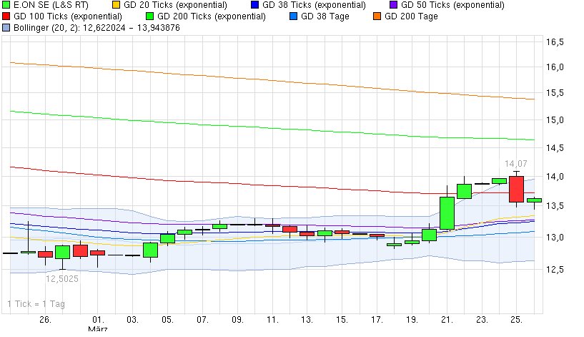
Task: Click the 01. März date axis label
Action: 98,324
